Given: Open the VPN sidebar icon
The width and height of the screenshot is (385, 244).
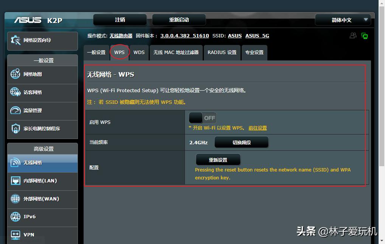Looking at the screenshot, I should [15, 235].
